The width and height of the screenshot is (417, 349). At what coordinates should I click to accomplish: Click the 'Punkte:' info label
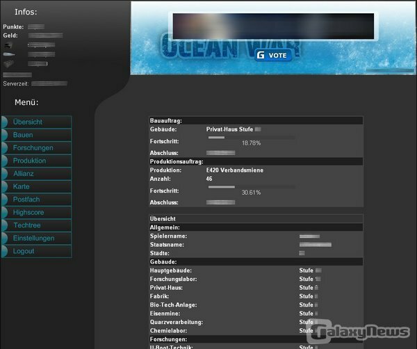(x=13, y=27)
